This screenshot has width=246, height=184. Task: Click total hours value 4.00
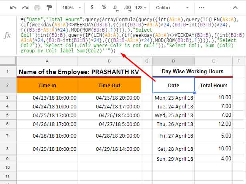click(214, 158)
